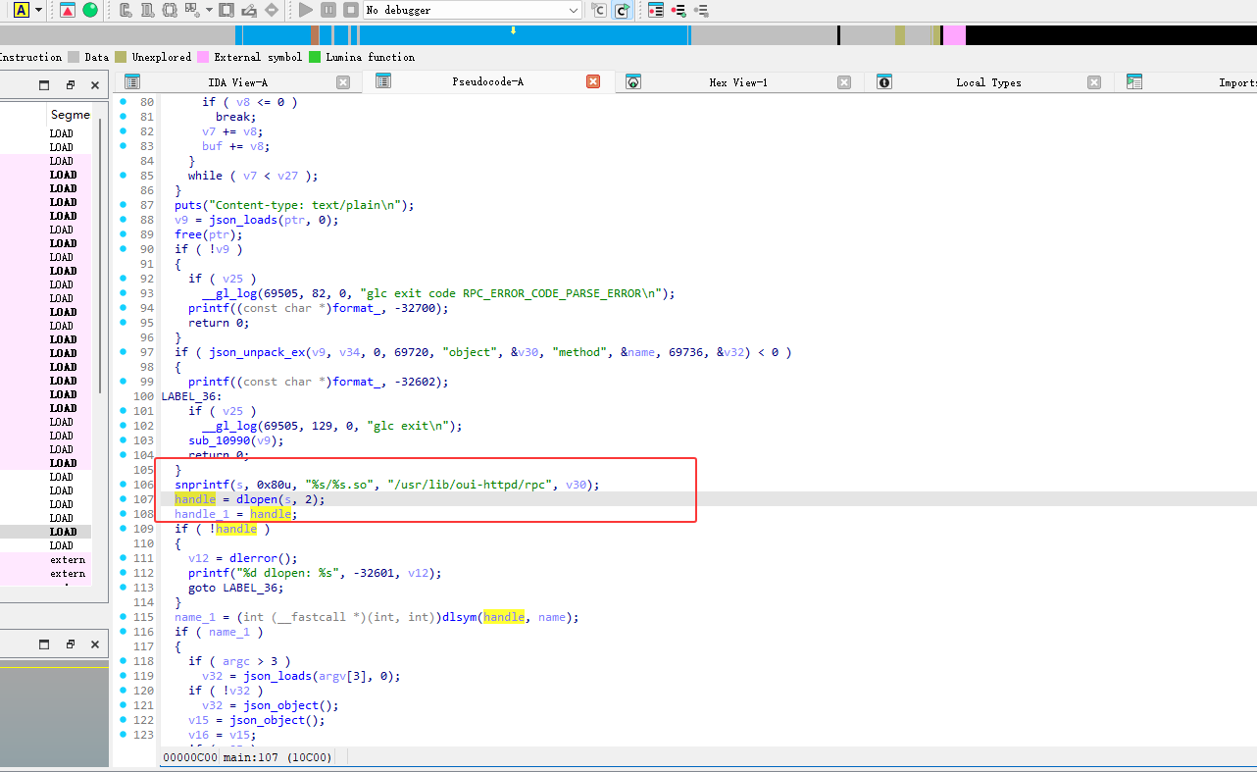Click the highlighted 'C' refresh pseudocode icon
The height and width of the screenshot is (772, 1257).
[x=622, y=10]
